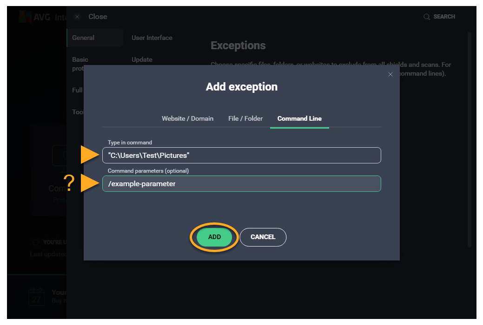Switch to the File / Folder tab

[x=245, y=118]
